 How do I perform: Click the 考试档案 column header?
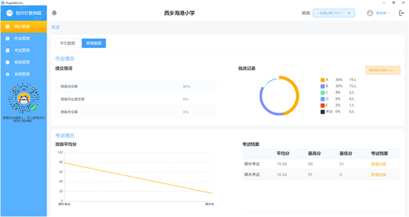[379, 154]
